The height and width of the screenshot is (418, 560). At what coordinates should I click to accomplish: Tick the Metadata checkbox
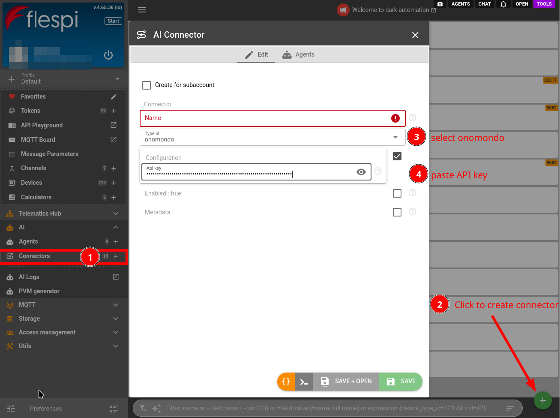[397, 212]
